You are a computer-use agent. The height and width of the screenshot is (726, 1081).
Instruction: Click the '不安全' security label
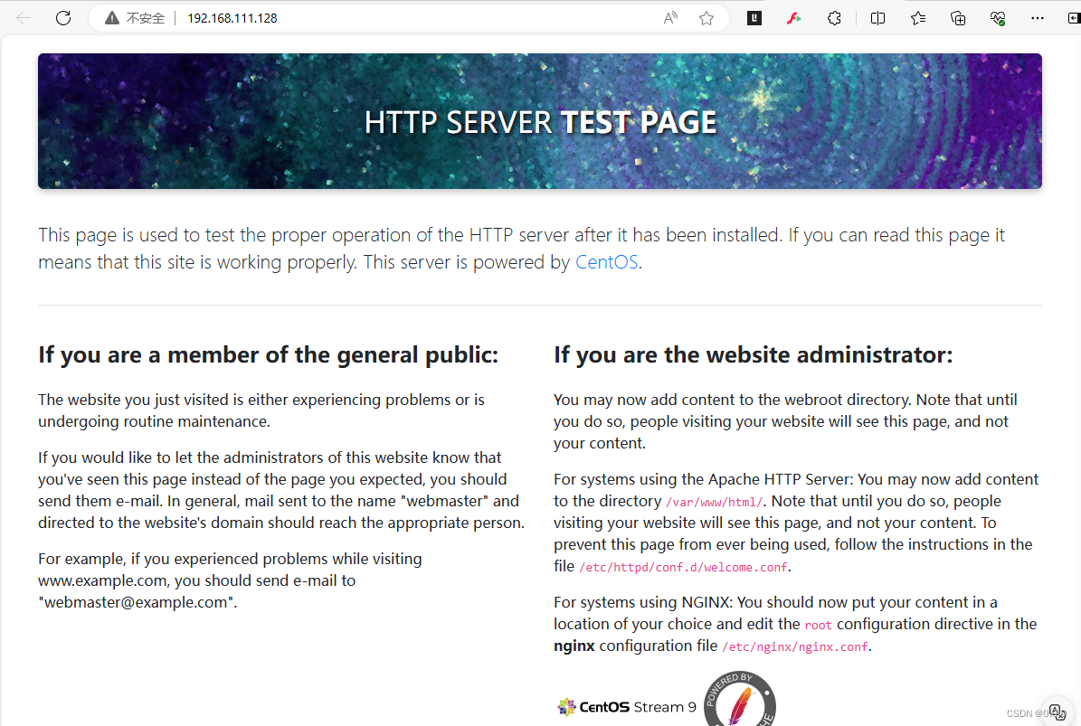pyautogui.click(x=146, y=19)
